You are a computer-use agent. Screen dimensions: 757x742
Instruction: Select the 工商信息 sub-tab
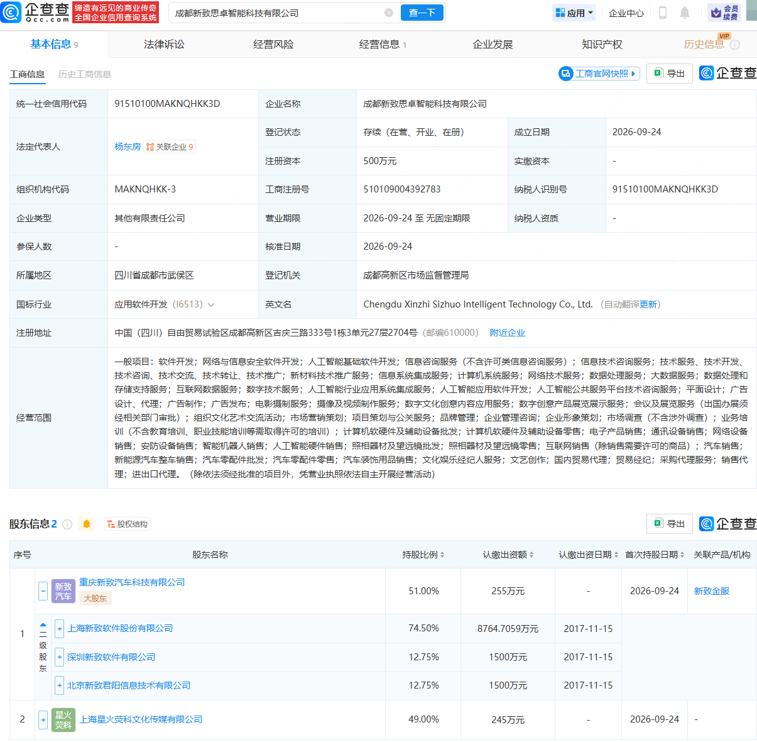tap(27, 74)
